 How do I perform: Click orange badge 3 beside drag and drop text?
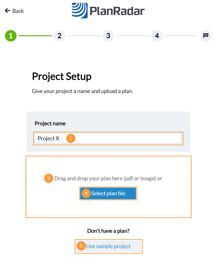tap(49, 178)
